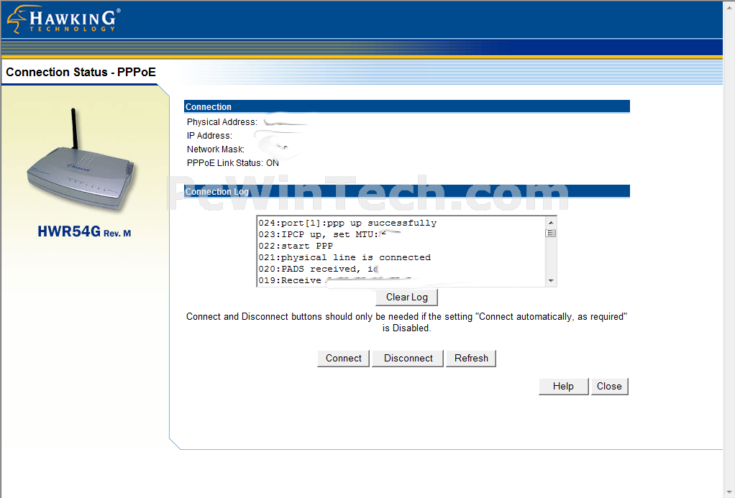Click the log line starting "019:Receive"
This screenshot has height=498, width=735.
290,280
